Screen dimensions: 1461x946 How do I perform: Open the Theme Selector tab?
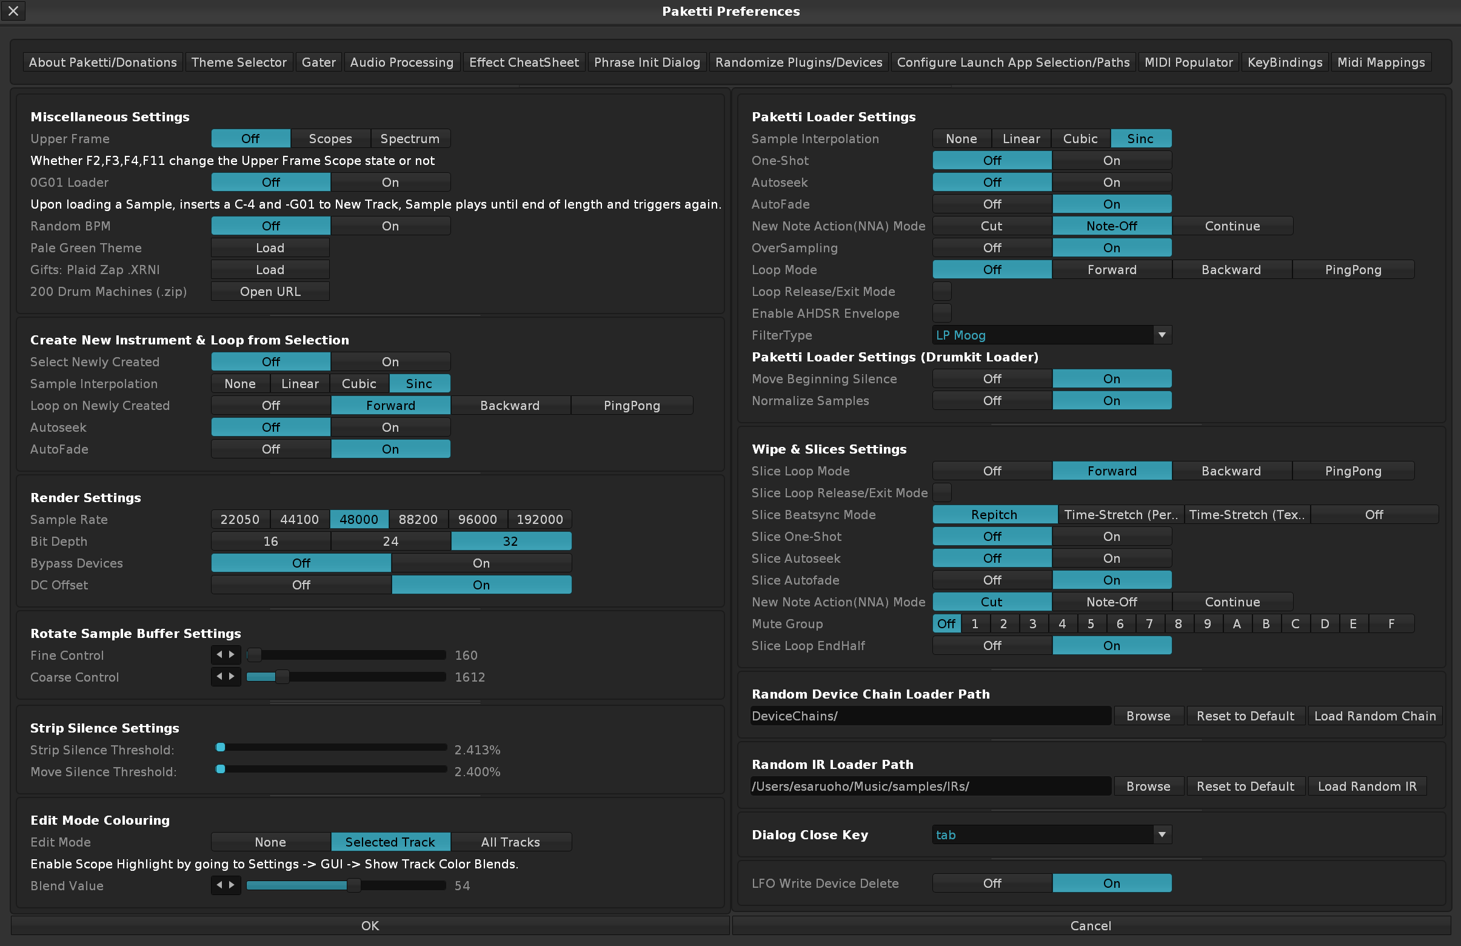(x=239, y=62)
